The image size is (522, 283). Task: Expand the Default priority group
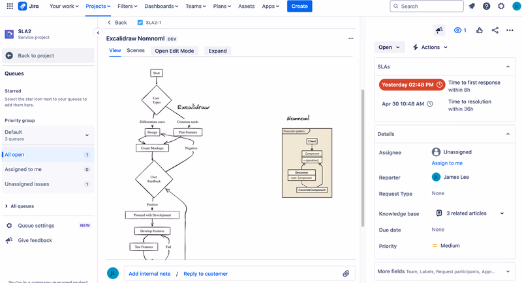[x=87, y=135]
